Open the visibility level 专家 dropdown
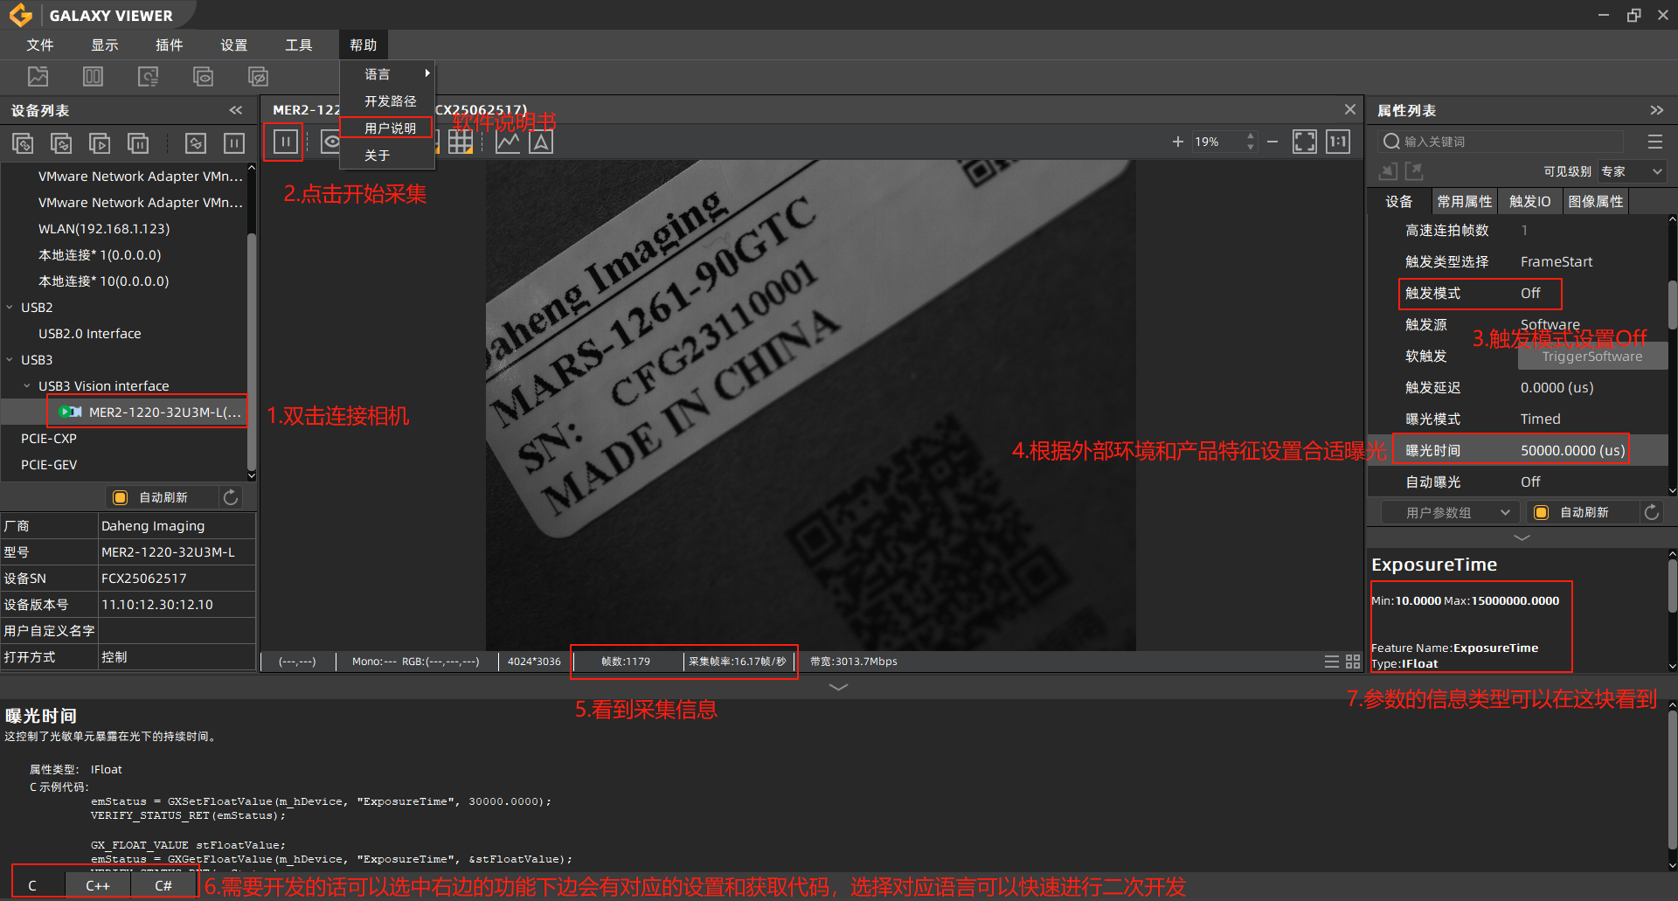The width and height of the screenshot is (1678, 901). click(x=1632, y=171)
